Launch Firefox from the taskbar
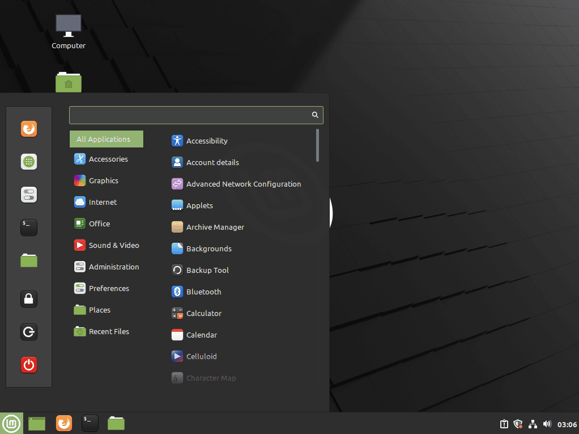The height and width of the screenshot is (434, 579). pyautogui.click(x=63, y=423)
